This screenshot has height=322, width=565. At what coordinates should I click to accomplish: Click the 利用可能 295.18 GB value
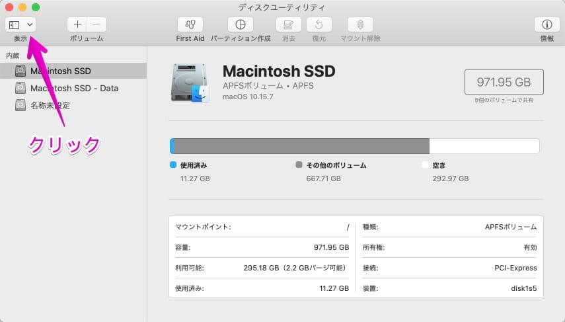(295, 268)
